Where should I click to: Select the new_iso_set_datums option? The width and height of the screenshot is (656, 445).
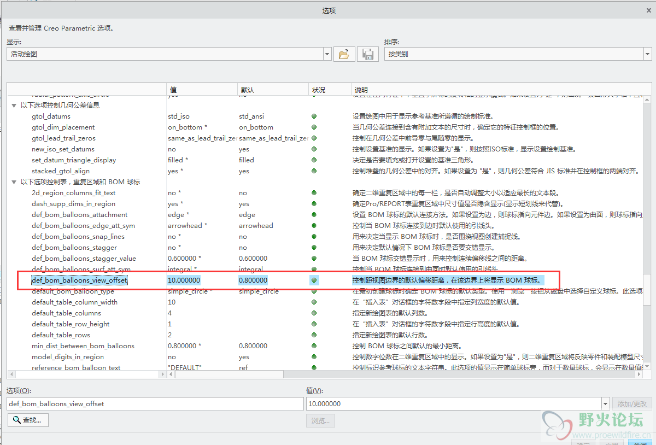pyautogui.click(x=63, y=149)
